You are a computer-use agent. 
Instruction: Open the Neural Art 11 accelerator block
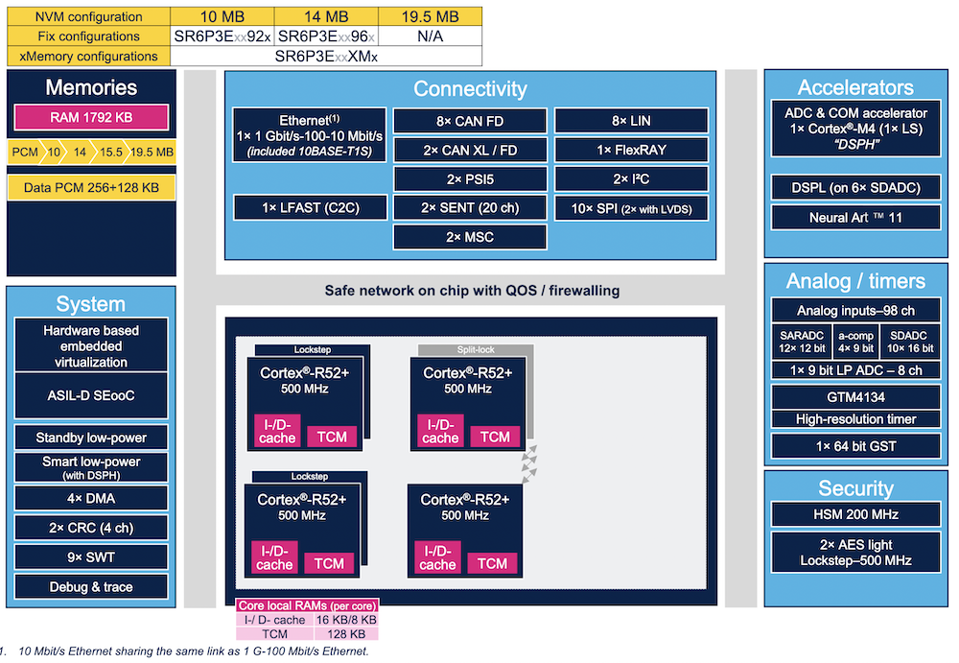coord(855,217)
